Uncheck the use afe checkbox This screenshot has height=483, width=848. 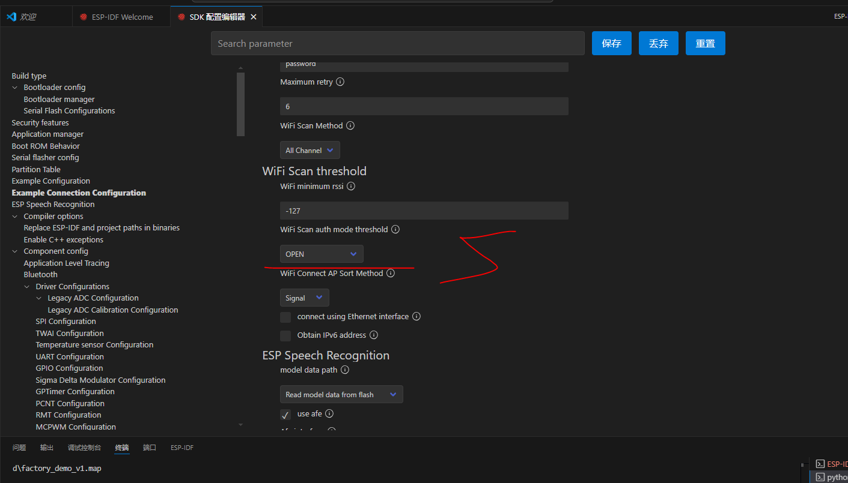click(285, 415)
